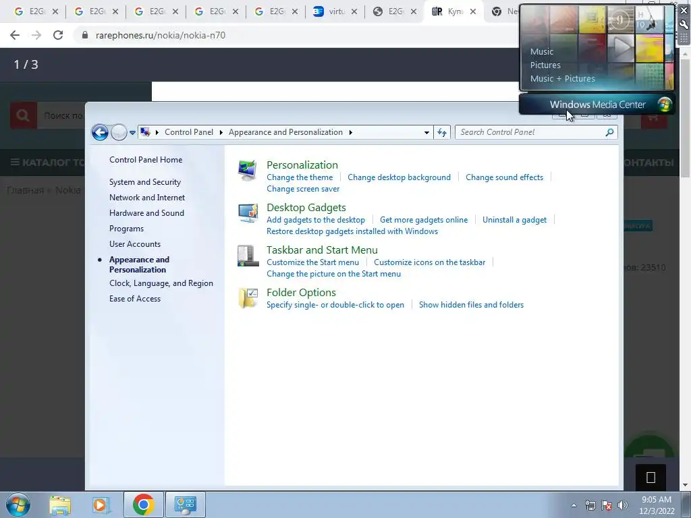Screen dimensions: 691x518
Task: Launch Windows Media Player from taskbar
Action: point(101,505)
